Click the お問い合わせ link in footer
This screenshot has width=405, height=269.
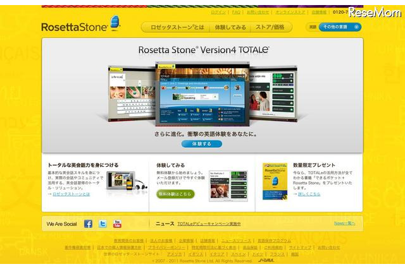pyautogui.click(x=328, y=248)
